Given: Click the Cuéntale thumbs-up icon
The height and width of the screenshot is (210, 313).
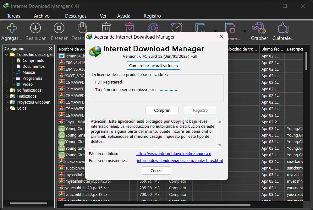Looking at the screenshot, I should coord(283,28).
